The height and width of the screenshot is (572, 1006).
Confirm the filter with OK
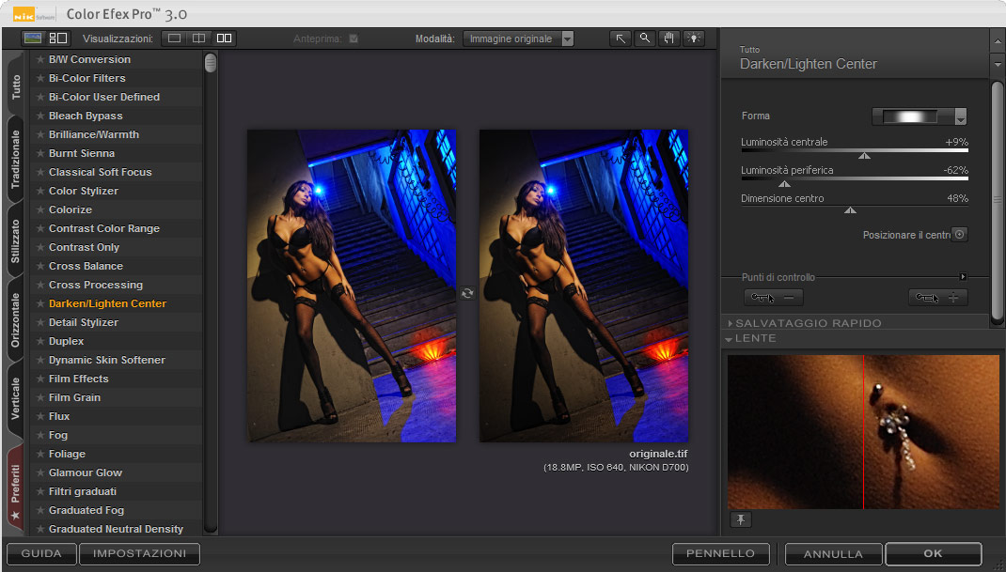coord(934,553)
